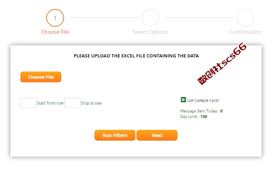The width and height of the screenshot is (274, 171).
Task: Click the Start from row label text
Action: (50, 103)
